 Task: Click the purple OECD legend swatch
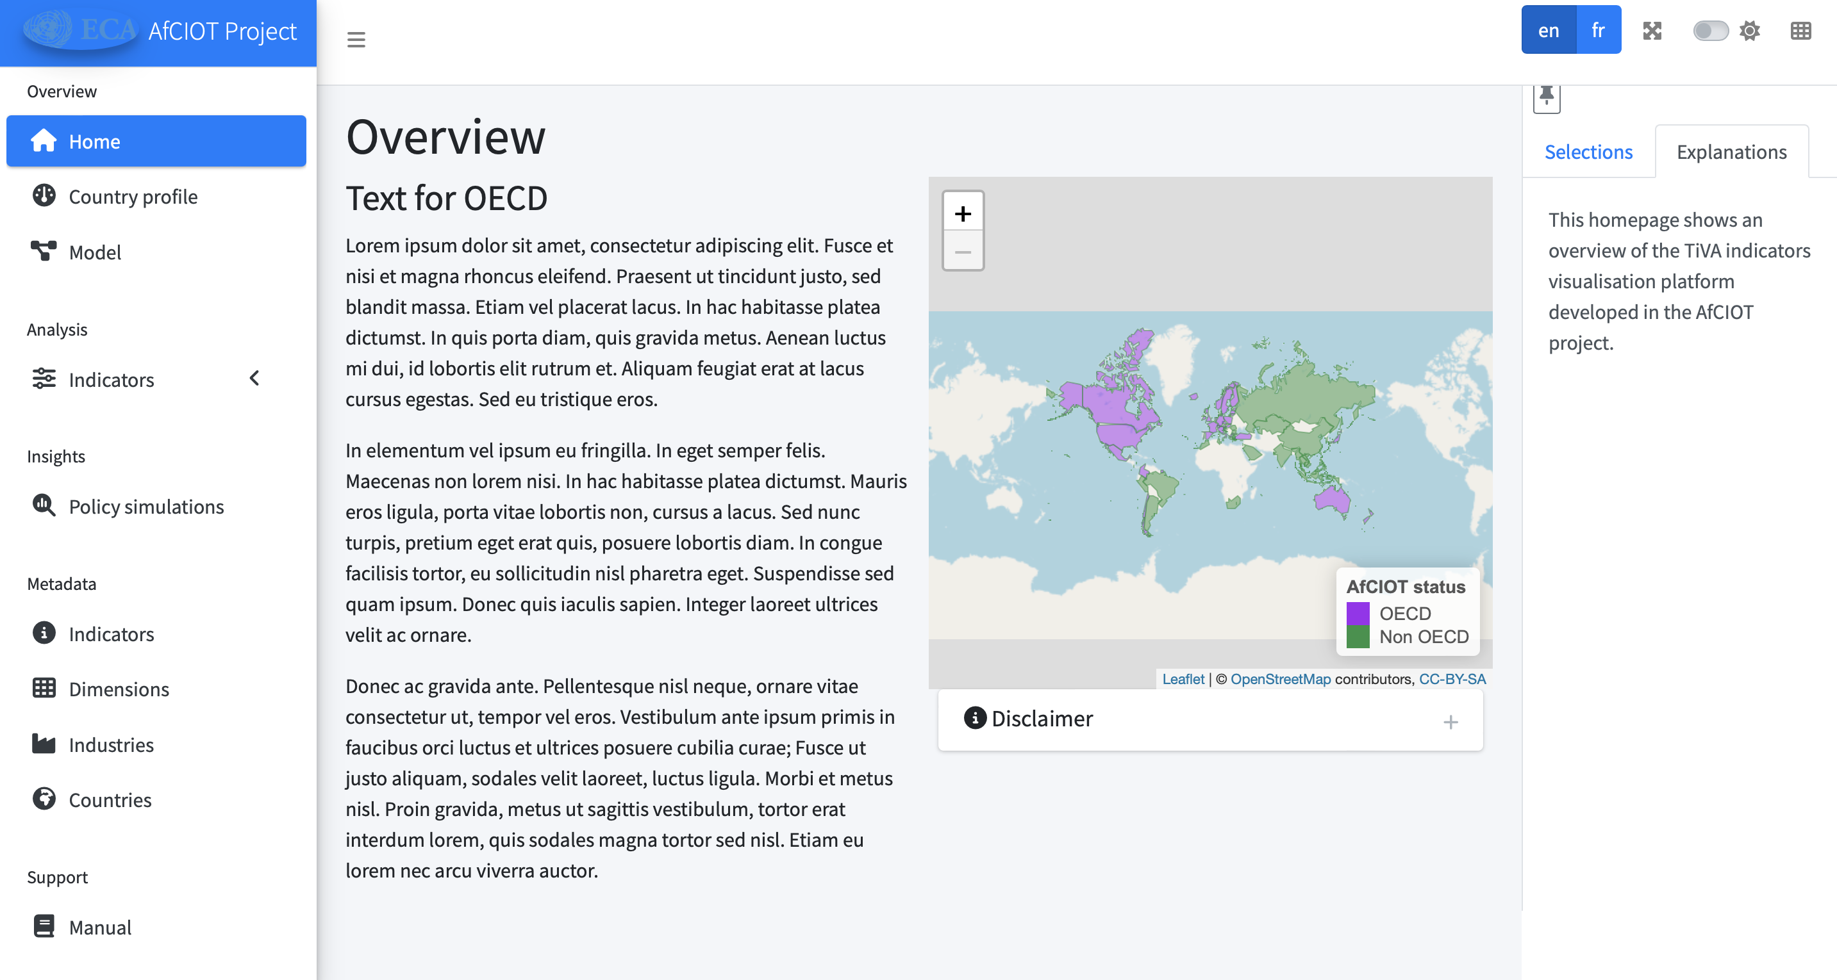click(x=1357, y=613)
